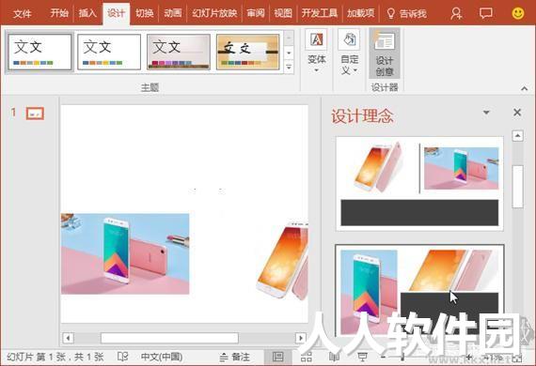Switch to the 动画 (Animations) ribbon tab
The height and width of the screenshot is (366, 536).
173,14
